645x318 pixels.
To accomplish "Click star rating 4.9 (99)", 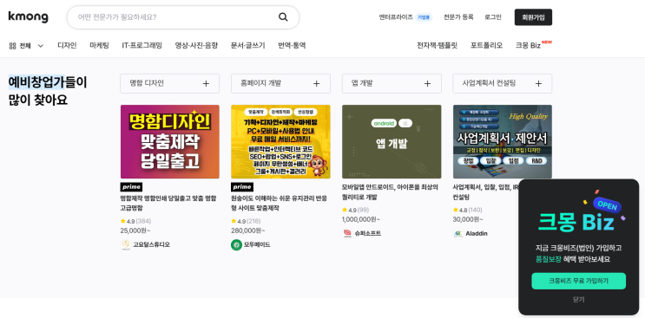I will [x=355, y=210].
